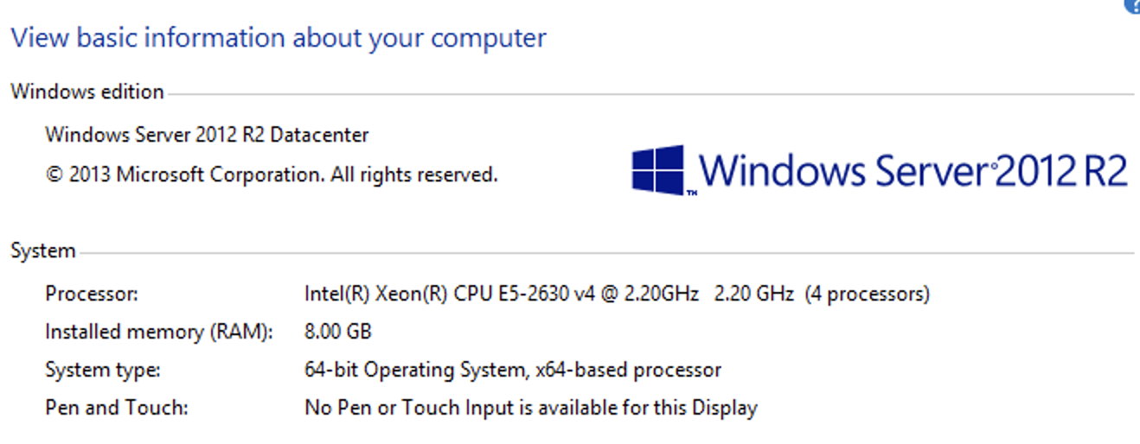
Task: Click the Microsoft Corporation copyright line
Action: point(272,174)
